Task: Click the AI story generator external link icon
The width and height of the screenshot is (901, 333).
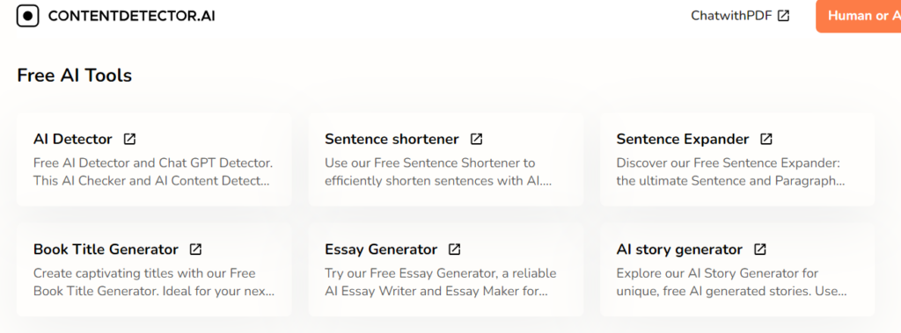Action: (760, 250)
